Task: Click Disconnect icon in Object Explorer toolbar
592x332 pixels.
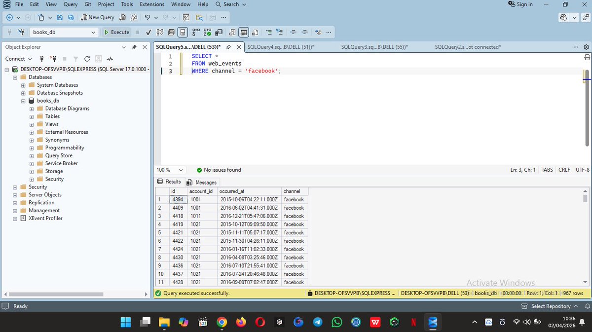Action: click(53, 59)
